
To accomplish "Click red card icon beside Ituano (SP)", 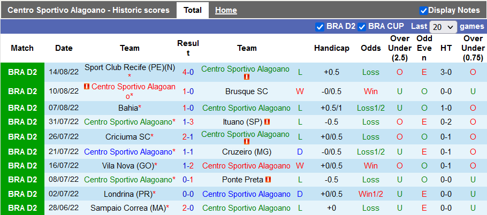I will pos(267,122).
